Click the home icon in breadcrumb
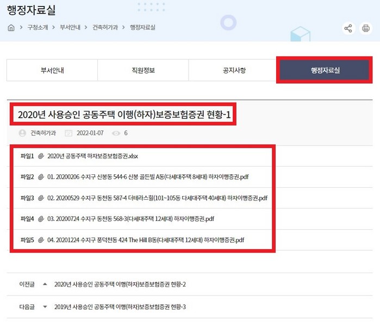This screenshot has width=380, height=322. 11,27
